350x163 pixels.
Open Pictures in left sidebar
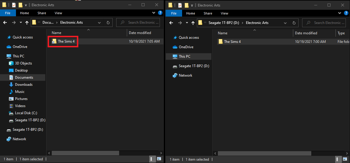[x=21, y=99]
